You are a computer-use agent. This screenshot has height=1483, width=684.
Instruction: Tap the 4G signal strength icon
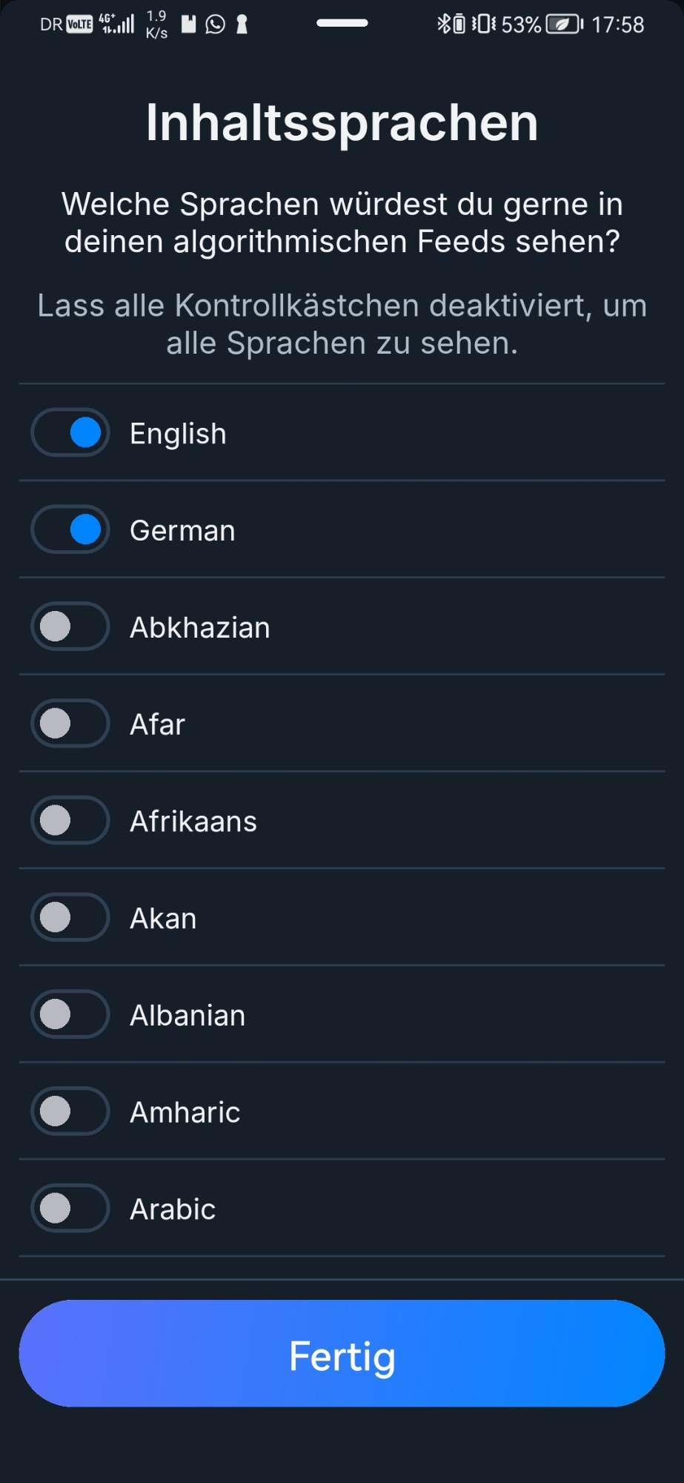[x=118, y=24]
